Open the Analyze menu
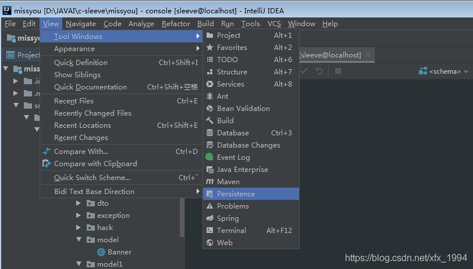 141,23
